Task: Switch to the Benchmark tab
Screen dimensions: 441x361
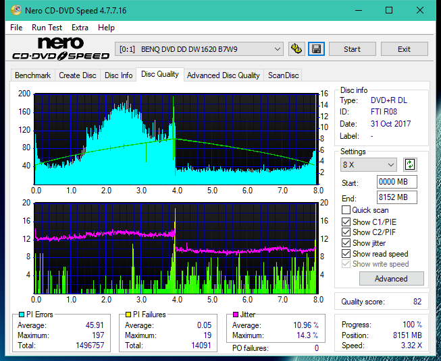Action: [33, 75]
